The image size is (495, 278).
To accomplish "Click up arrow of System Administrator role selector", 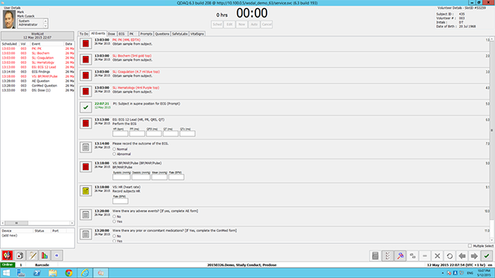I will click(x=45, y=21).
